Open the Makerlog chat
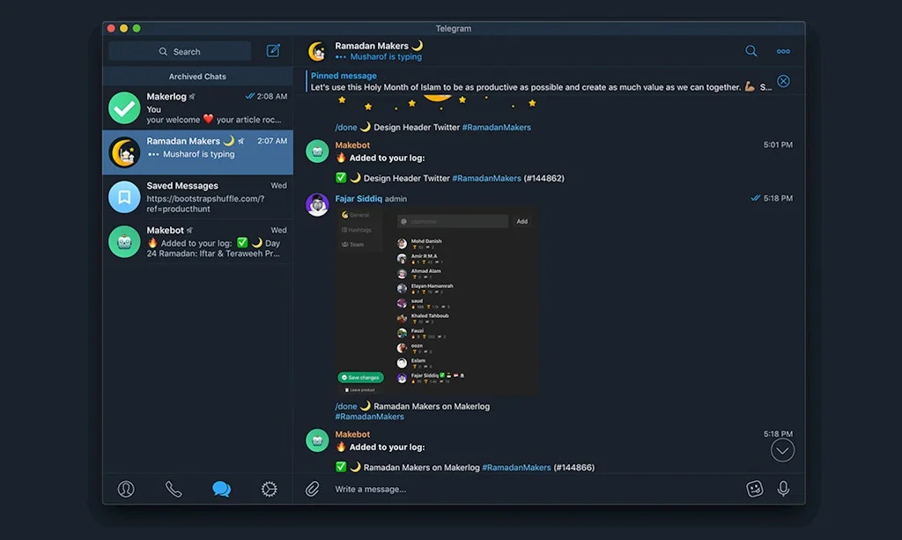The image size is (902, 540). pyautogui.click(x=198, y=107)
